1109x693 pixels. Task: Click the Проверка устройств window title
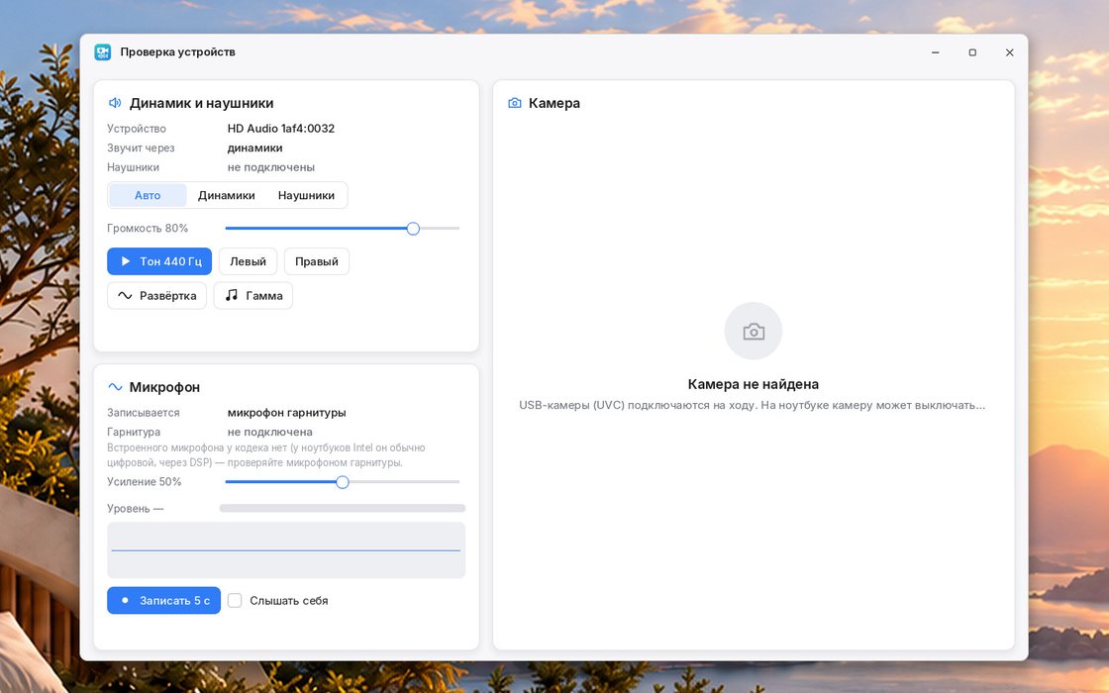177,52
